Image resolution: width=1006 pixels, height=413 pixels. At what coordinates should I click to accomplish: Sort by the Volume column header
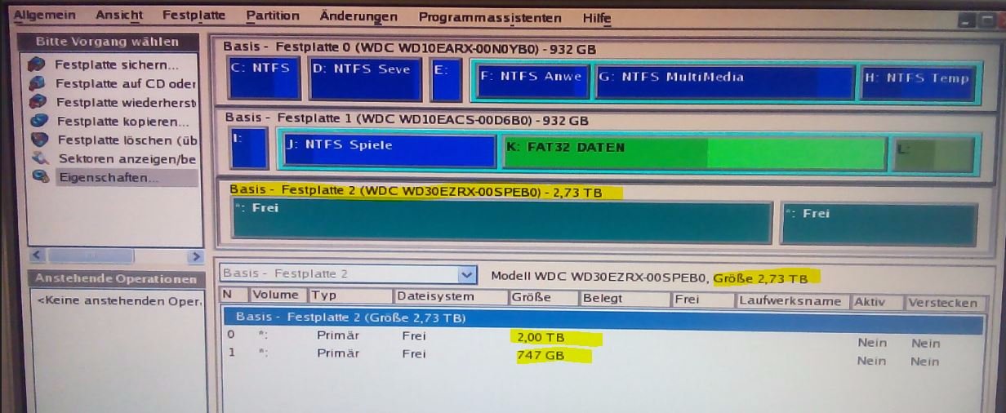point(277,295)
